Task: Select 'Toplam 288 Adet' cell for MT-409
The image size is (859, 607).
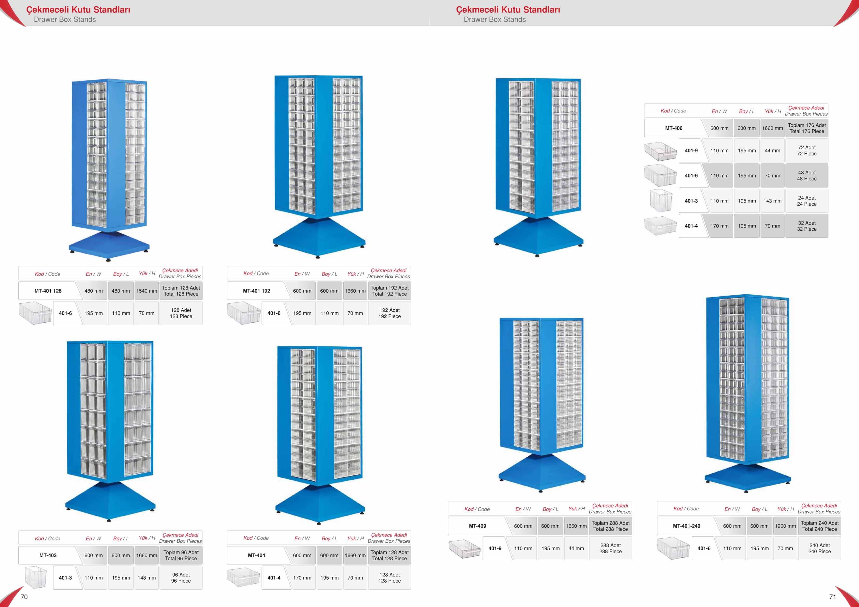Action: 610,526
